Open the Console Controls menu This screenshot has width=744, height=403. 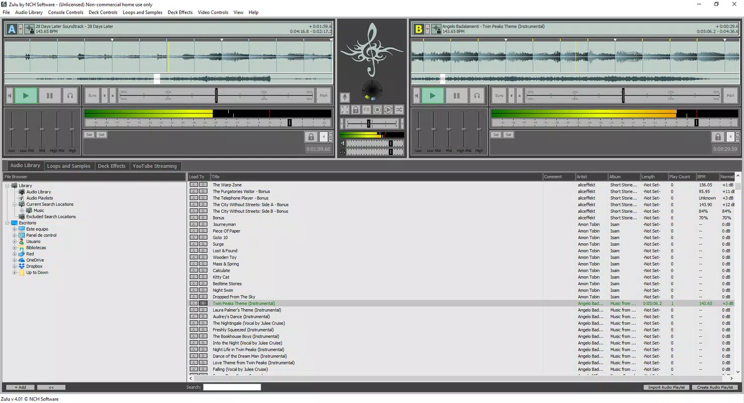pyautogui.click(x=65, y=12)
